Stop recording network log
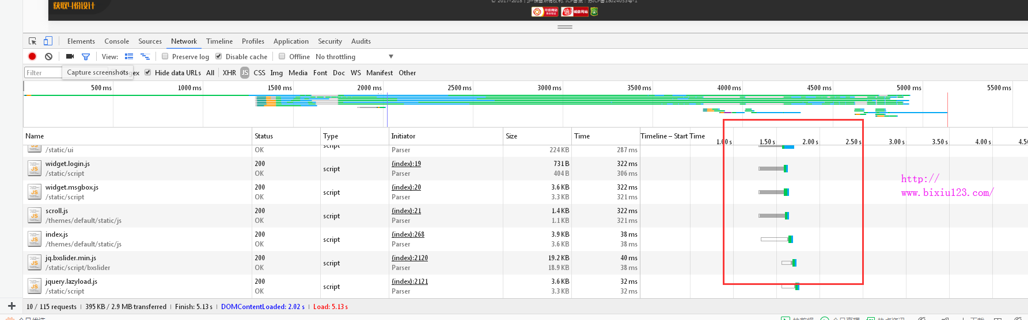This screenshot has width=1028, height=320. (x=32, y=56)
